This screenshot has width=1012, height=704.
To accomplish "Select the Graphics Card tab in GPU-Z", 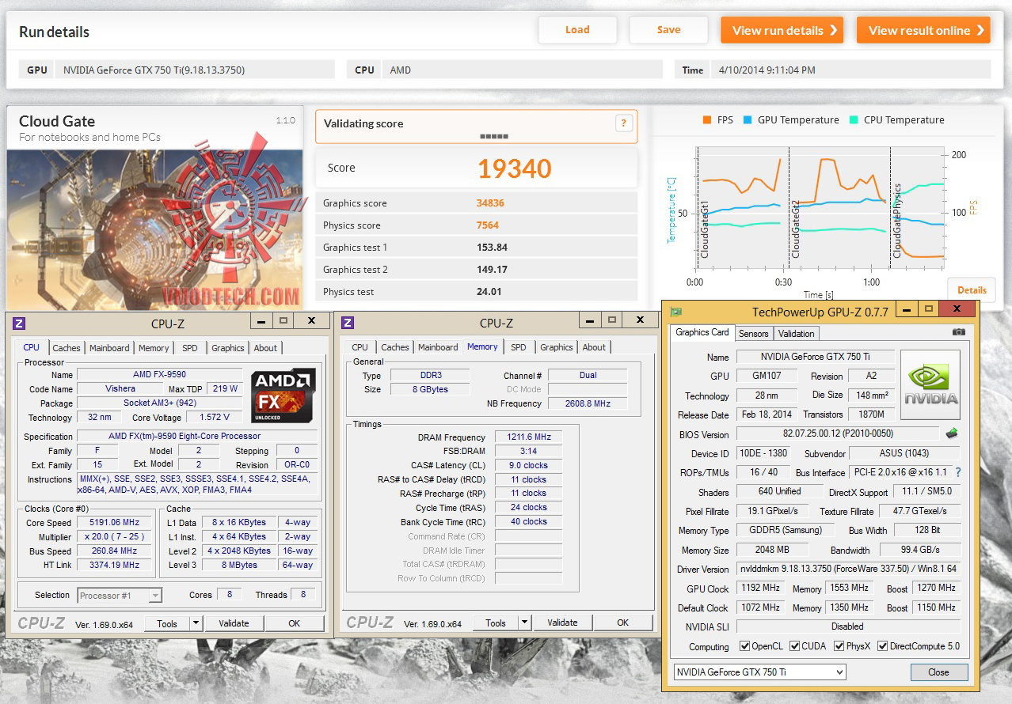I will point(702,332).
